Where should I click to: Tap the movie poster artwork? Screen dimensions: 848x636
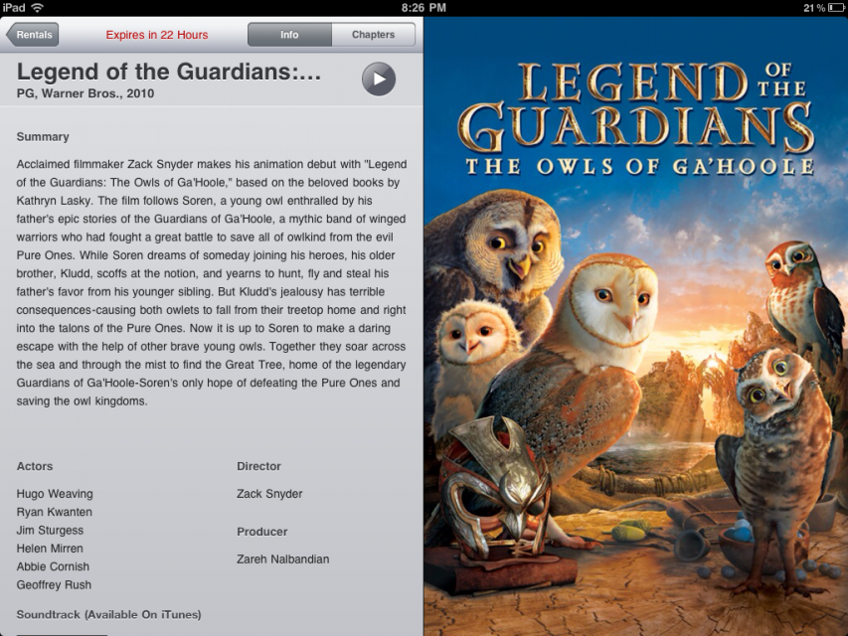point(636,327)
